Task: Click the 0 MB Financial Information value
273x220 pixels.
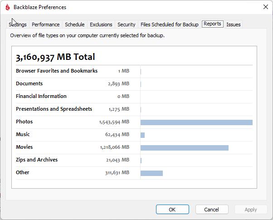Action: point(123,96)
